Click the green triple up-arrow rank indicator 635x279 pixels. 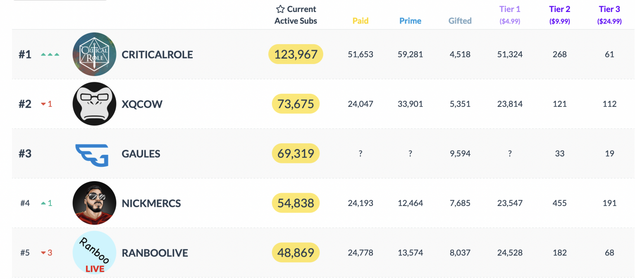pos(50,54)
